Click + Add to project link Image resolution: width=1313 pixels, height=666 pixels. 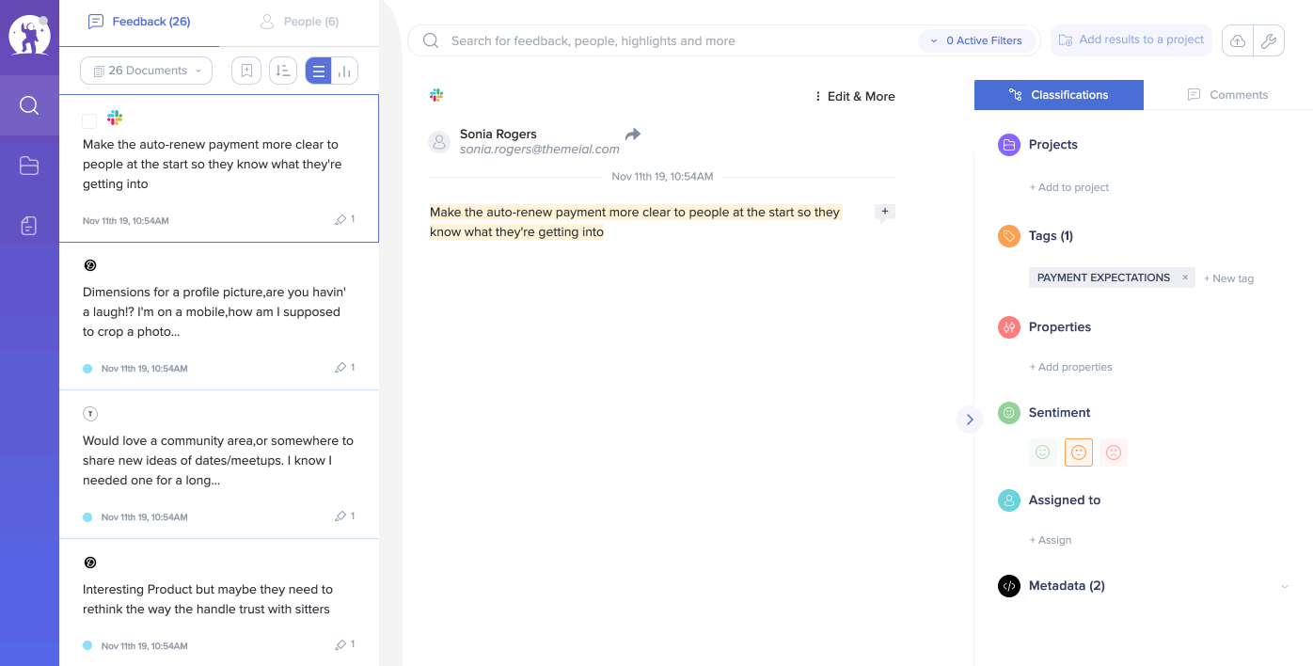tap(1069, 187)
